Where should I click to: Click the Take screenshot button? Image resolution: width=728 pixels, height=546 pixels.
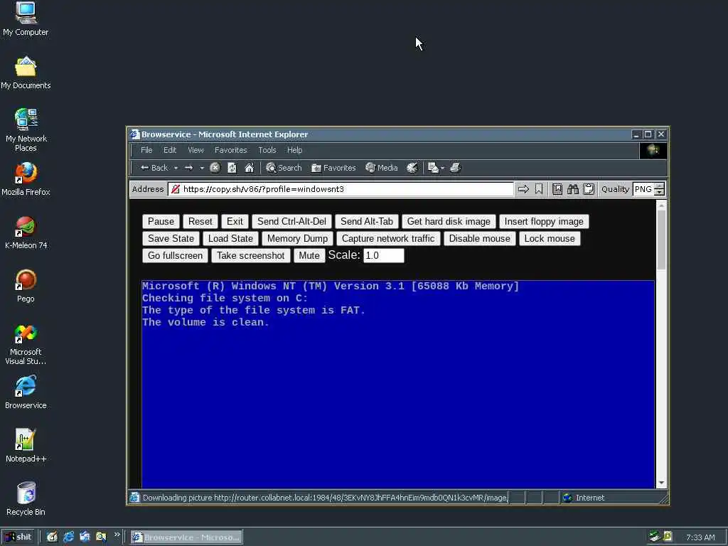coord(251,256)
